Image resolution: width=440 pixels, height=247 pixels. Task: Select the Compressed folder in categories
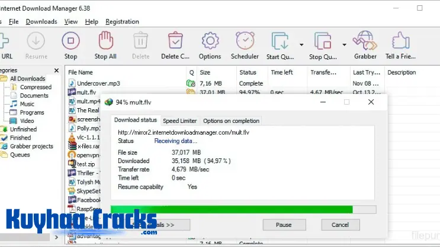pos(36,87)
